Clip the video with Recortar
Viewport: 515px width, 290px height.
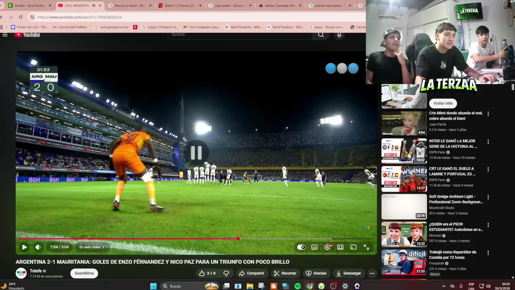(285, 273)
